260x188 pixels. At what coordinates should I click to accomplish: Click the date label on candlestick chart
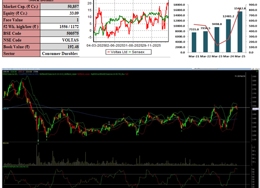click(240, 76)
